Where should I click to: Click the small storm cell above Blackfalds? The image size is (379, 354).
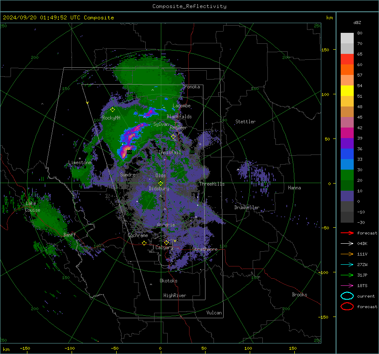pos(150,113)
